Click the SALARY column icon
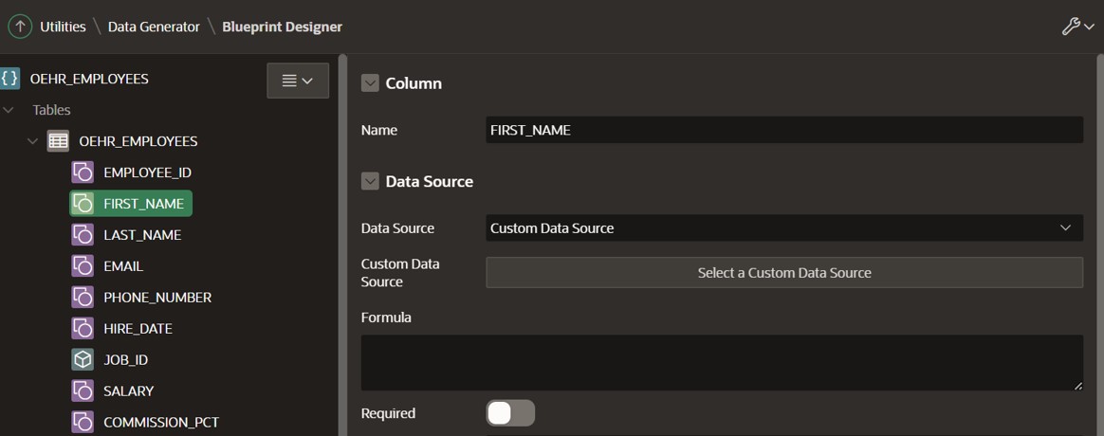 pos(83,391)
